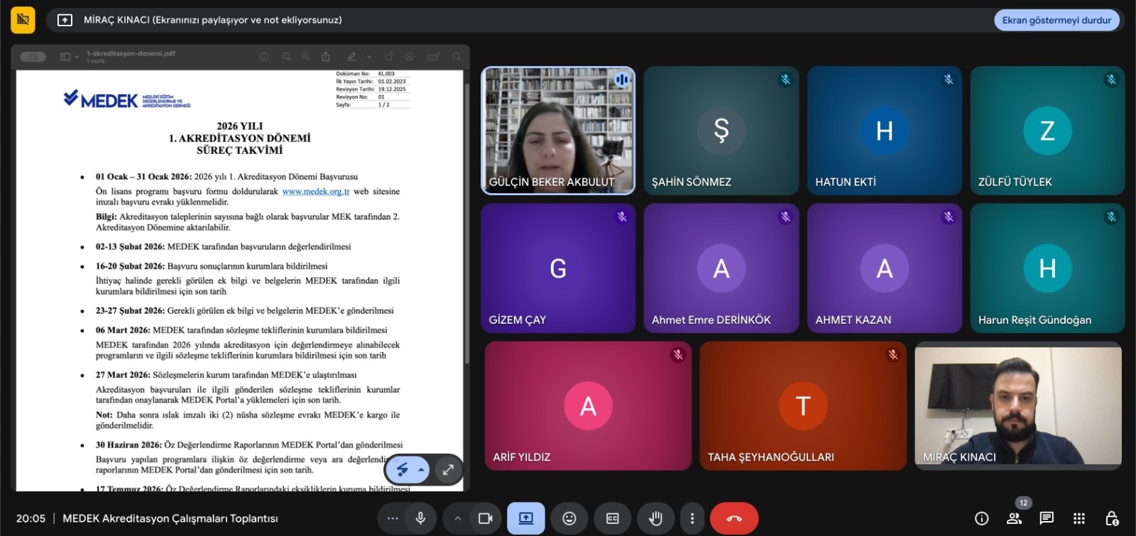Expand the shared screen preview to fullscreen

click(x=448, y=469)
